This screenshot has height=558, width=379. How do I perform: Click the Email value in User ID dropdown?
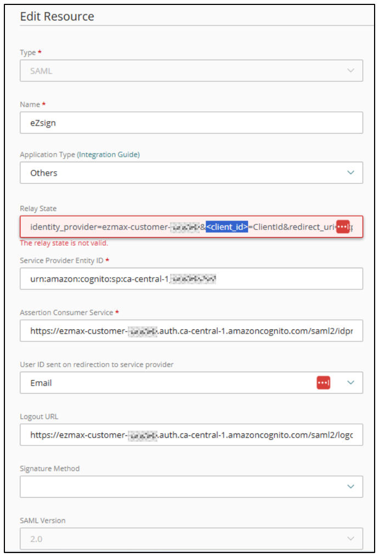click(41, 383)
